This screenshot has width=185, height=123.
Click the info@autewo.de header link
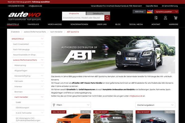tap(35, 6)
